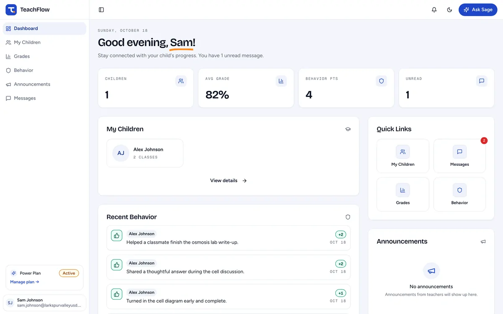Open Quick Links Messages tile

[x=459, y=156]
